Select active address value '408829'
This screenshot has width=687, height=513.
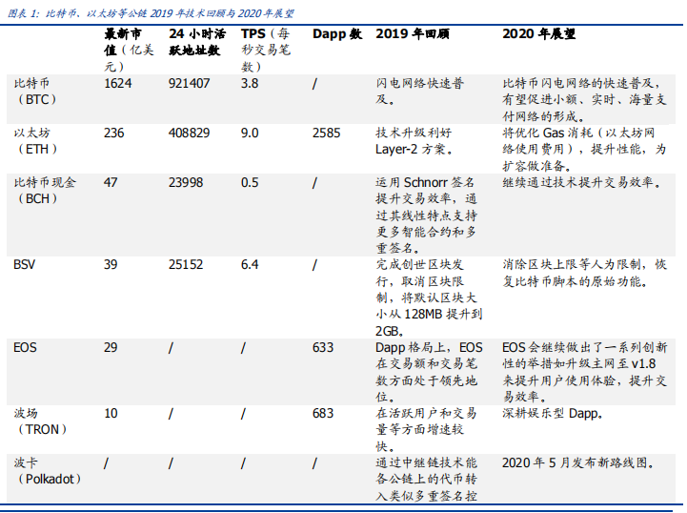click(x=190, y=133)
